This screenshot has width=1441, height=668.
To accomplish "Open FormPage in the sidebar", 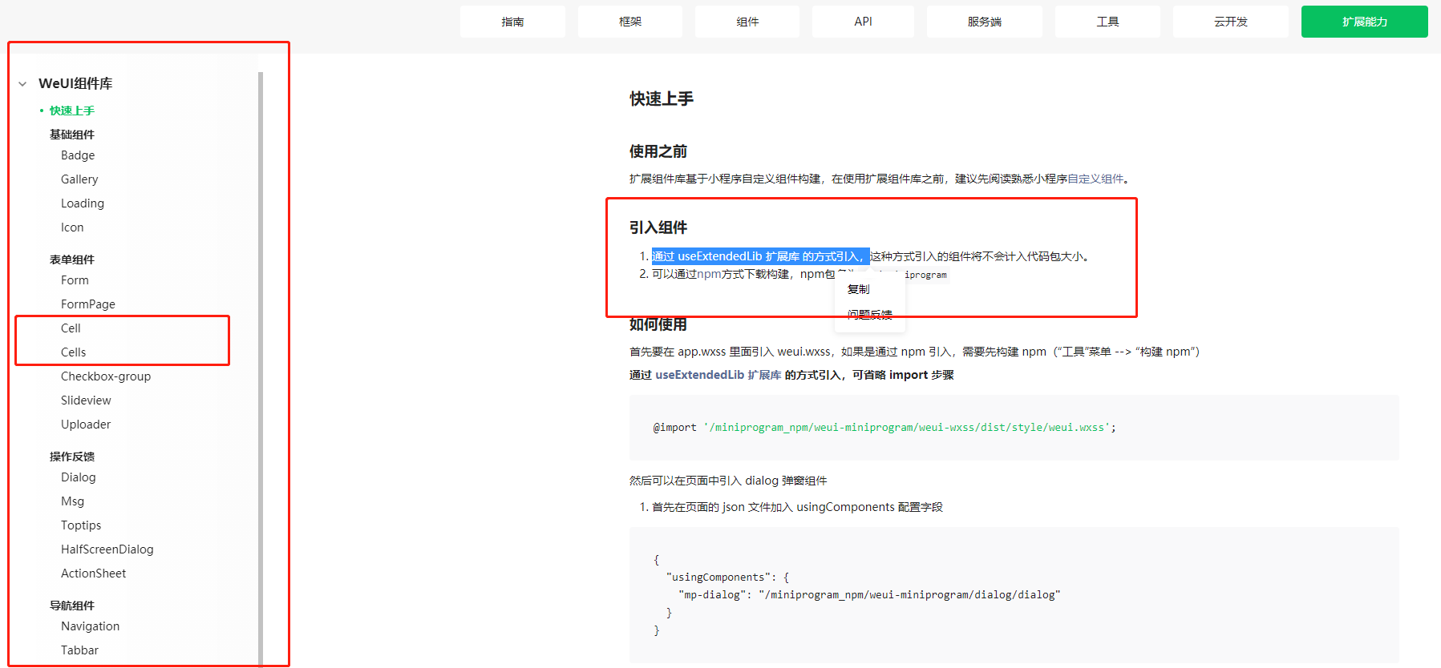I will pos(88,304).
